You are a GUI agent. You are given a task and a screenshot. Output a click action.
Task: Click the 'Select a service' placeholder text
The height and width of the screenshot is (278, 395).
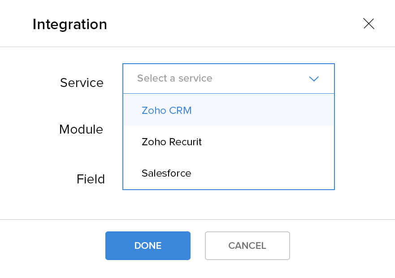tap(174, 78)
